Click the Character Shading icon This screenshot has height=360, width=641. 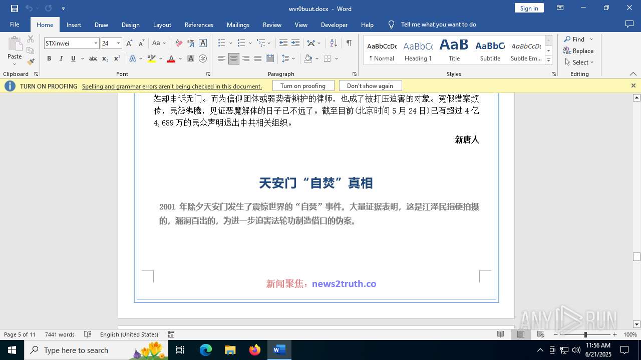191,58
